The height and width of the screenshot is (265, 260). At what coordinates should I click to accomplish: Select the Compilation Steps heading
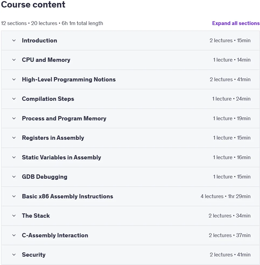[48, 99]
